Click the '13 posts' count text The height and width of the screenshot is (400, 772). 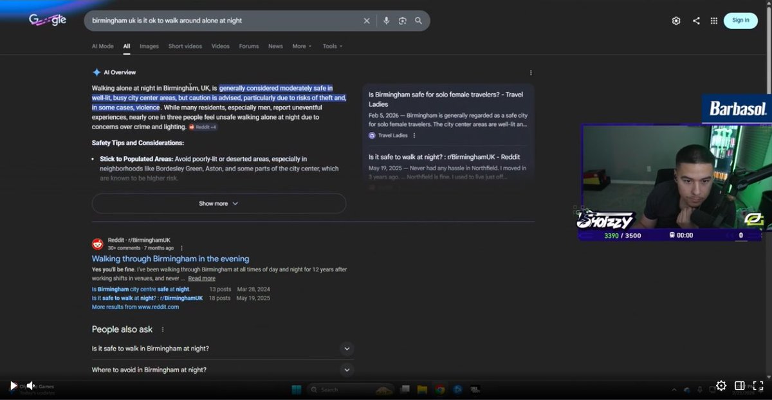pos(220,289)
